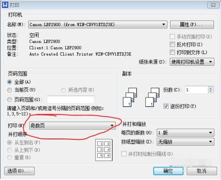Enable the 打印到文件 checkbox
The height and width of the screenshot is (180, 221).
click(x=172, y=52)
